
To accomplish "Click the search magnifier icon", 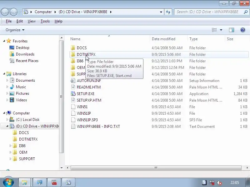I will click(x=246, y=12).
